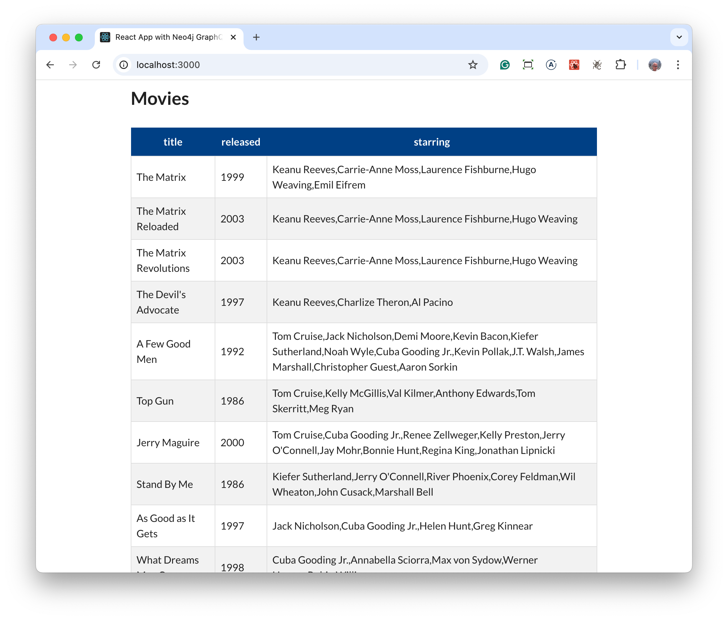Click the starring cast of The Matrix Reloaded
The width and height of the screenshot is (728, 620).
coord(432,219)
